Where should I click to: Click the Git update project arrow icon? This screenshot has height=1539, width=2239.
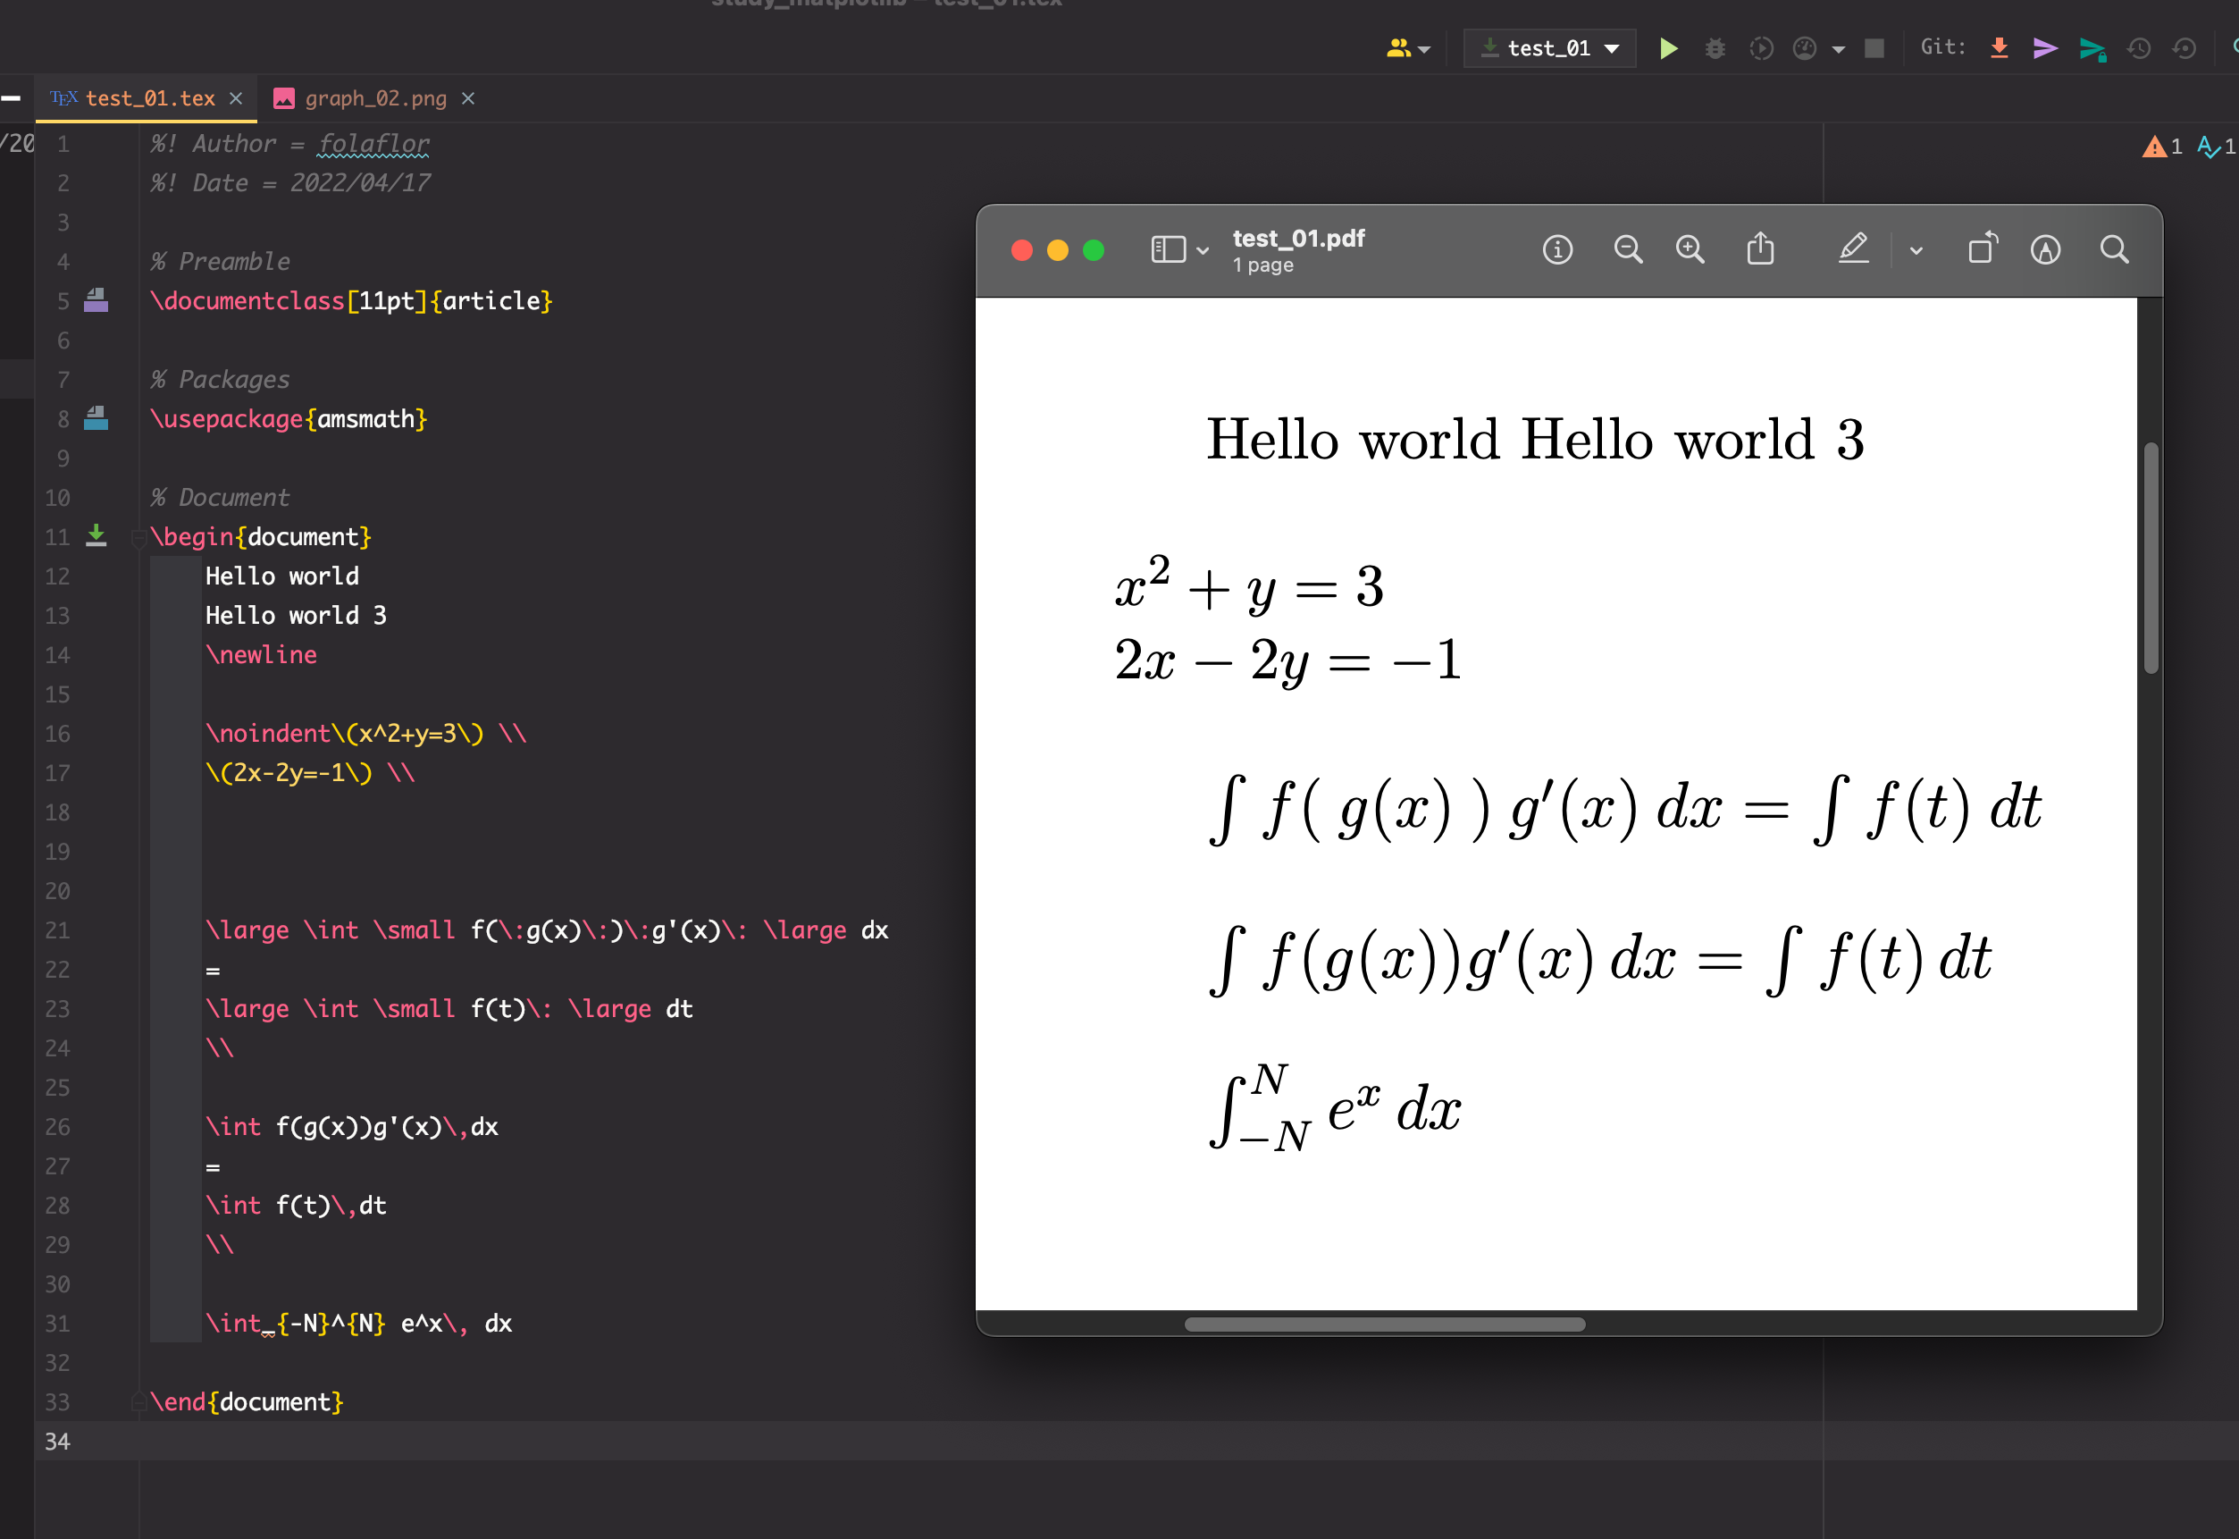[x=1999, y=48]
